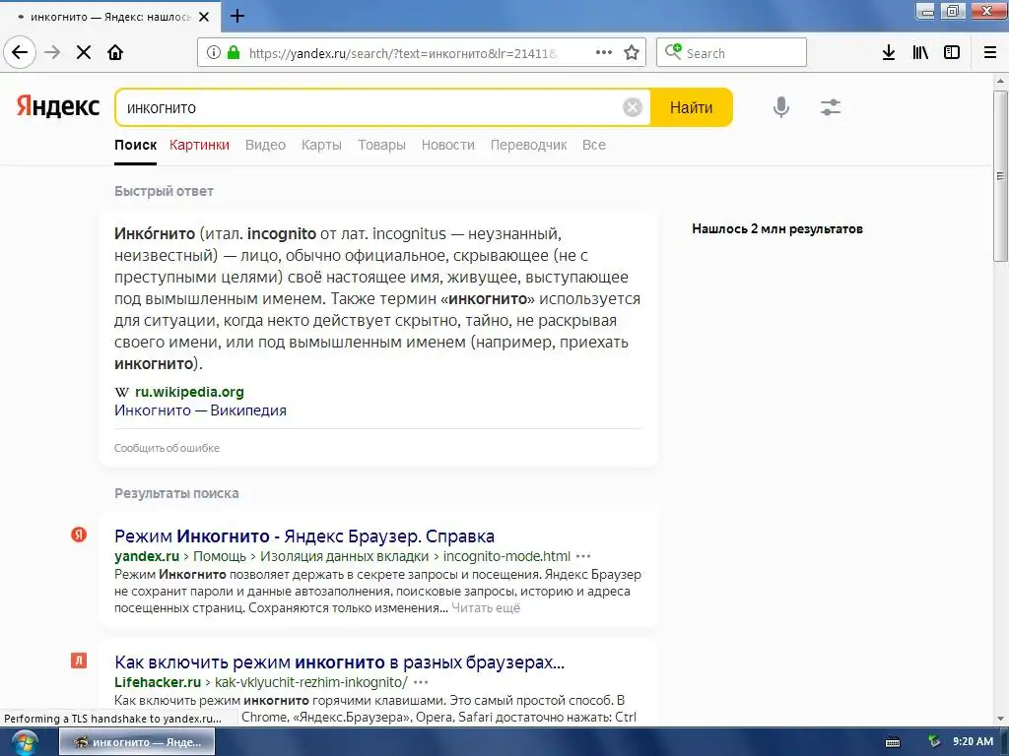Click the page vertical scrollbar thumb
Image resolution: width=1009 pixels, height=756 pixels.
(x=1000, y=176)
